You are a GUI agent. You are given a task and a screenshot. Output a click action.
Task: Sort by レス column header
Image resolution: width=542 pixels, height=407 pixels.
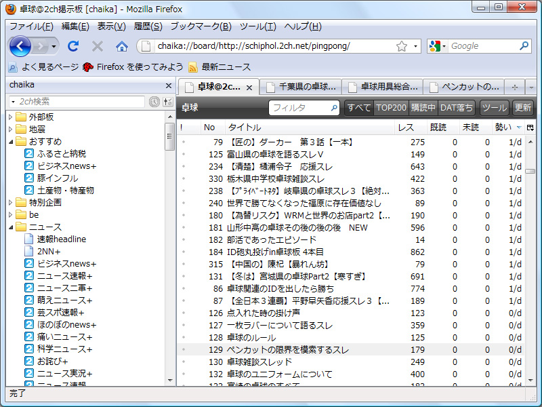point(410,128)
